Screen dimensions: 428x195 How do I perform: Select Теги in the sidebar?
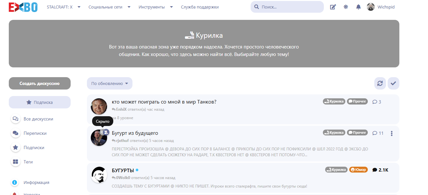(28, 162)
